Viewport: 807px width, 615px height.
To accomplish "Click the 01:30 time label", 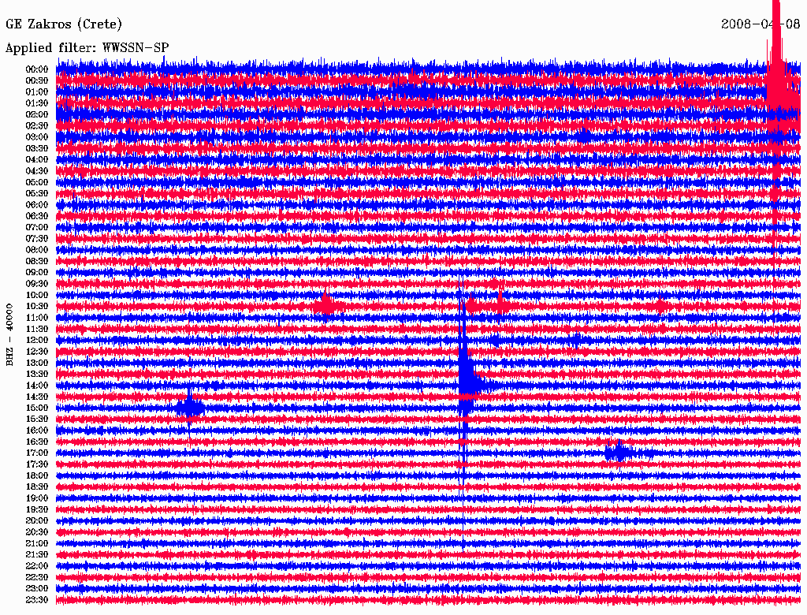I will click(37, 103).
